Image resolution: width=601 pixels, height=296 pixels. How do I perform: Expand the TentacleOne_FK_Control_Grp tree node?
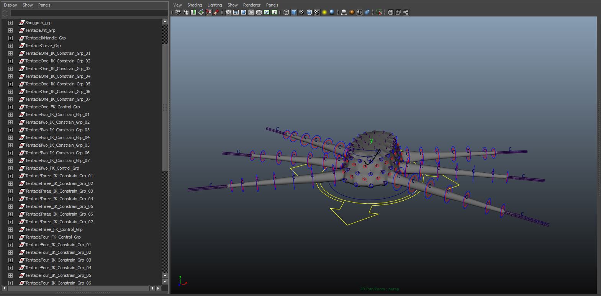(10, 107)
